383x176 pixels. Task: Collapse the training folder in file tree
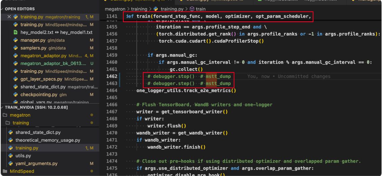[x=21, y=123]
